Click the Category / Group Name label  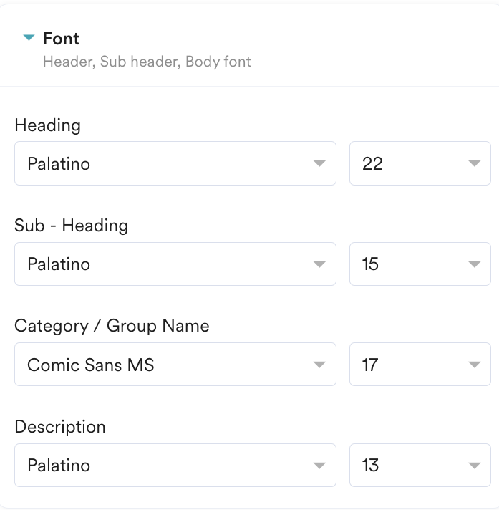(112, 326)
